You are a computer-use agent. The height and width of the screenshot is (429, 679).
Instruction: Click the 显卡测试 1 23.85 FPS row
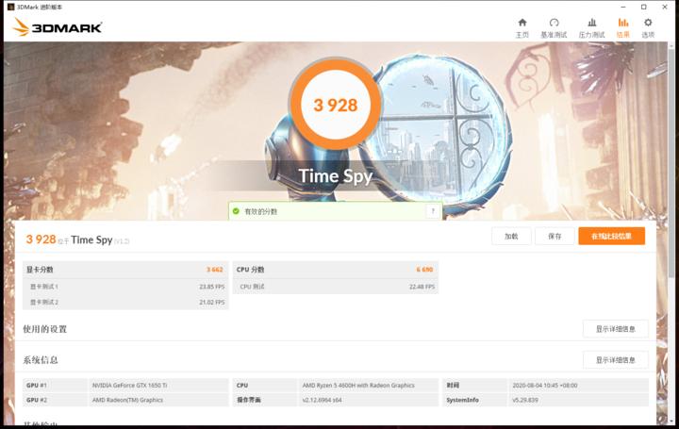125,287
